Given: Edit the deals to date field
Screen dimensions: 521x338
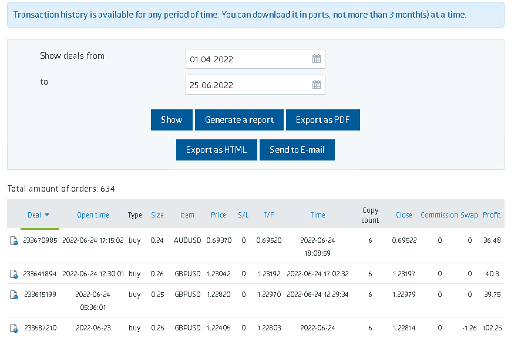Looking at the screenshot, I should 255,85.
